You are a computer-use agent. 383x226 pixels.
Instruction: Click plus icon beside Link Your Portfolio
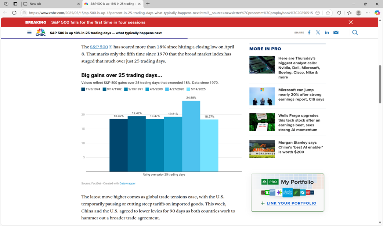tap(263, 203)
